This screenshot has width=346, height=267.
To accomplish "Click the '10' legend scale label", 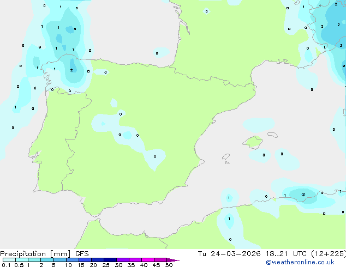I will point(68,265).
